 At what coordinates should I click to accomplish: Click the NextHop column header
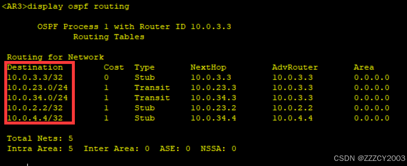point(208,67)
